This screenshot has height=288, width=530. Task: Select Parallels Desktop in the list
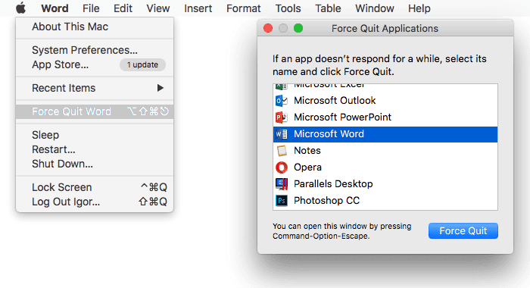click(385, 183)
